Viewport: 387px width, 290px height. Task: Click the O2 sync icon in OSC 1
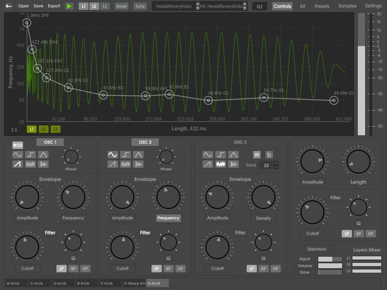point(18,144)
